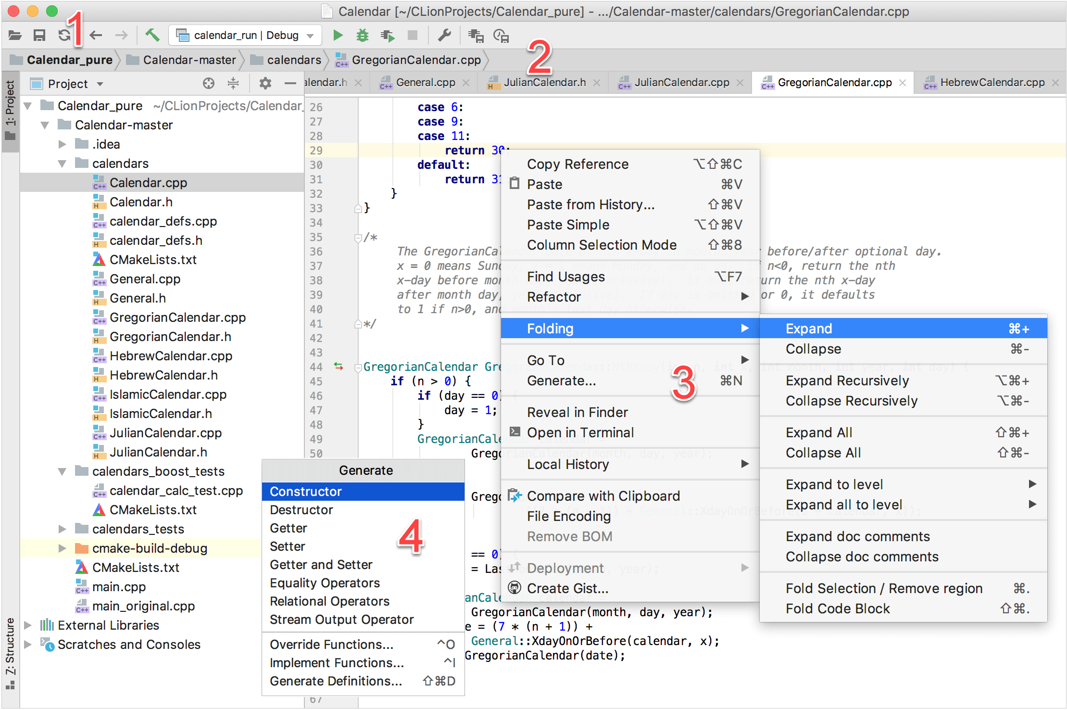1067x710 pixels.
Task: Run the calendar_run configuration
Action: click(338, 35)
